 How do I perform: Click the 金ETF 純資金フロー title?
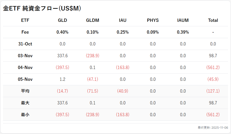(42, 9)
